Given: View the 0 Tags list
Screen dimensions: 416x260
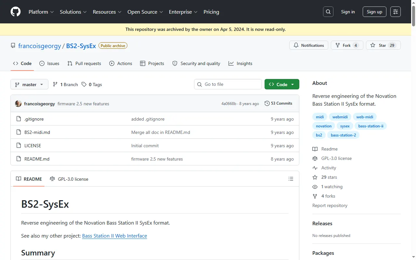Looking at the screenshot, I should tap(92, 84).
